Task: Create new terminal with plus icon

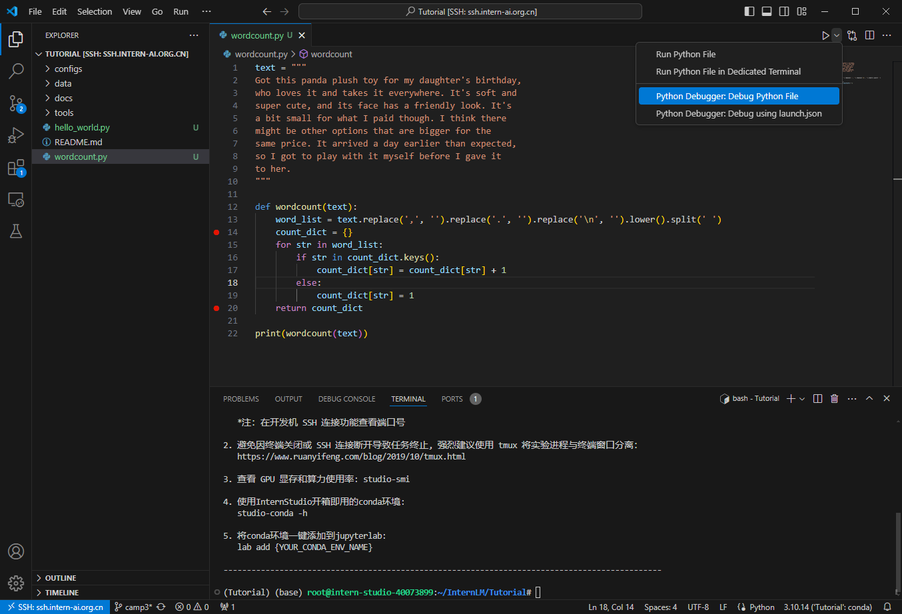Action: [791, 398]
